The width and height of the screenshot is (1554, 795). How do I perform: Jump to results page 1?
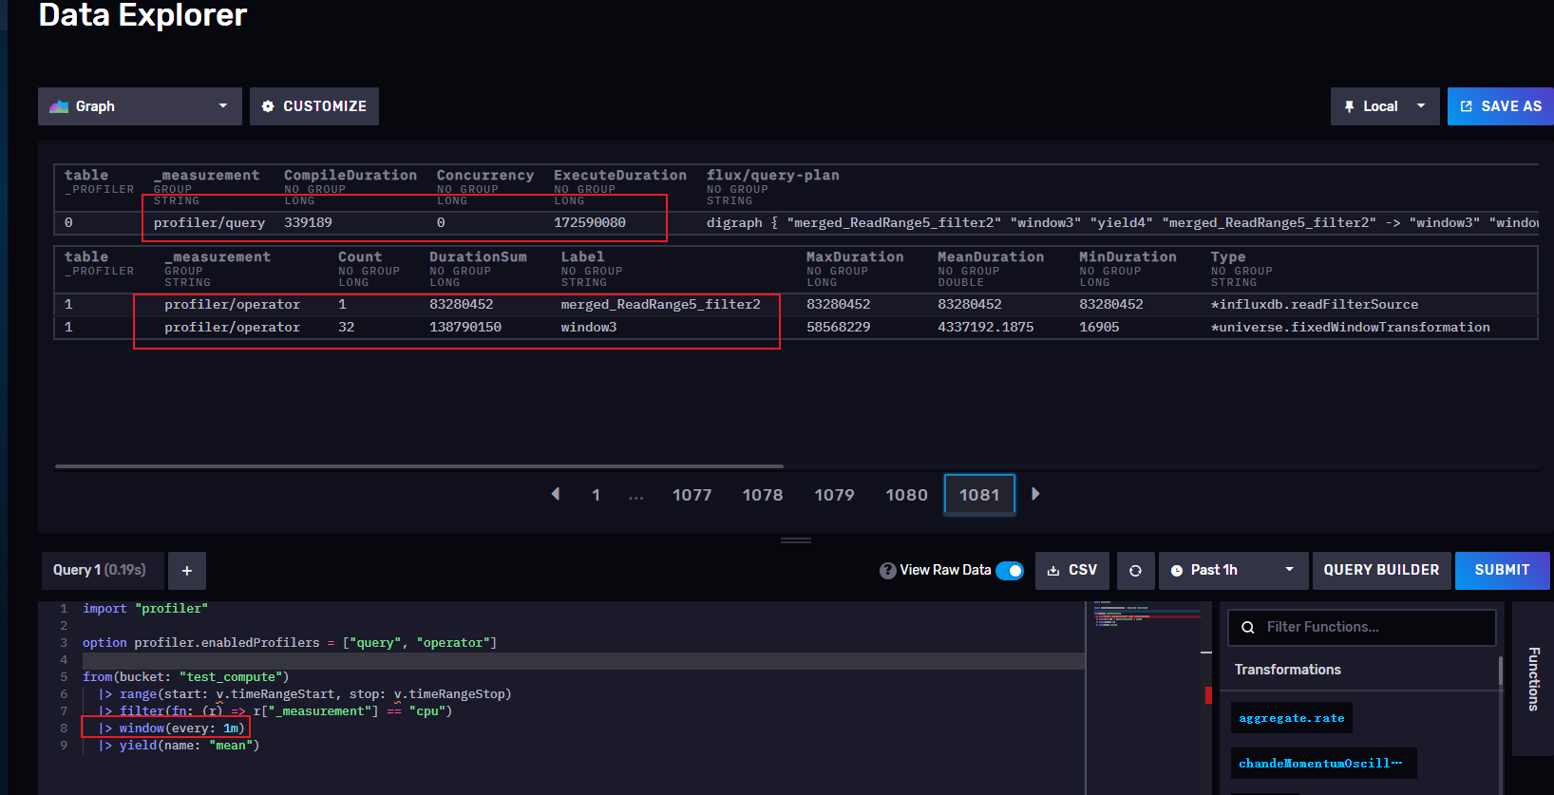[x=596, y=495]
